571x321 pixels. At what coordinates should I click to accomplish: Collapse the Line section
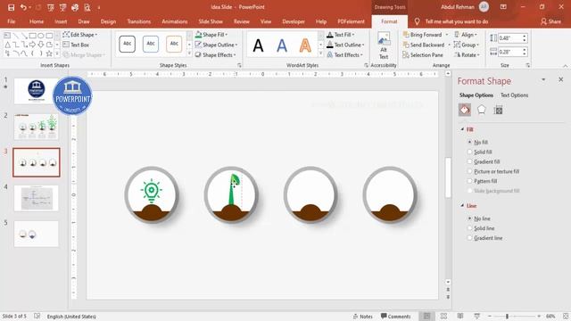pos(462,206)
